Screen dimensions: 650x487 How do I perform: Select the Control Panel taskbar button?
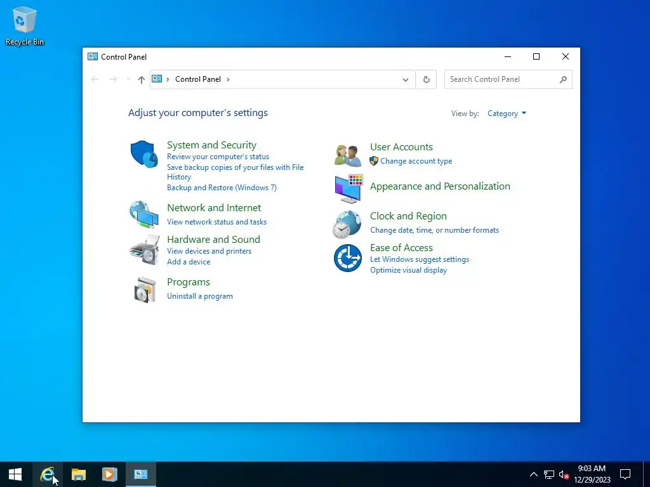pos(140,474)
